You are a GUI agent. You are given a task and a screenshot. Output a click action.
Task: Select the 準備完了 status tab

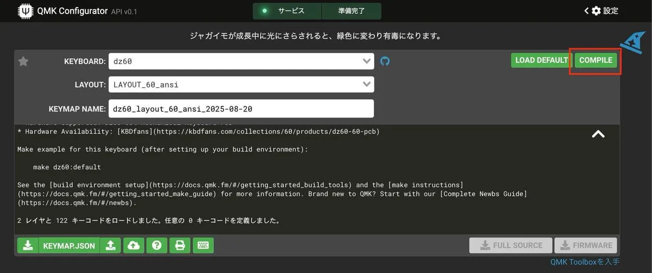point(351,11)
